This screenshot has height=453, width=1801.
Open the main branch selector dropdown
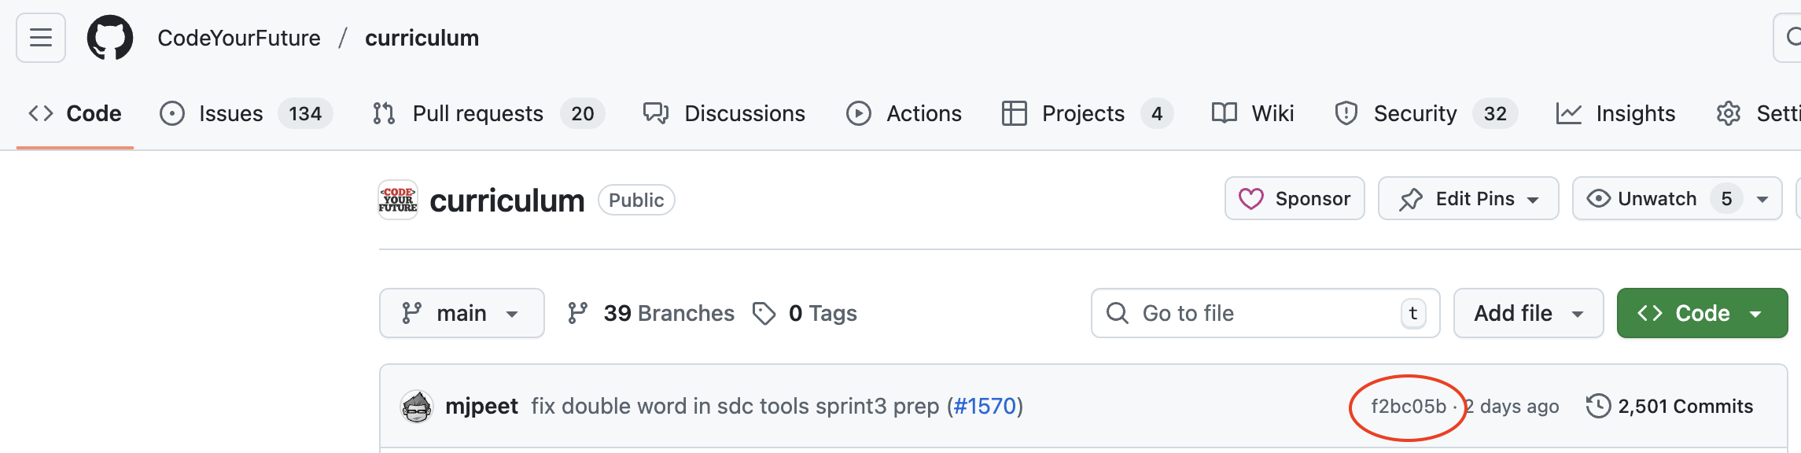coord(462,312)
